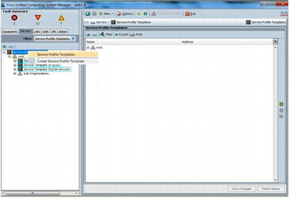This screenshot has height=199, width=290.
Task: Click the green info icon
Action: click(x=145, y=14)
